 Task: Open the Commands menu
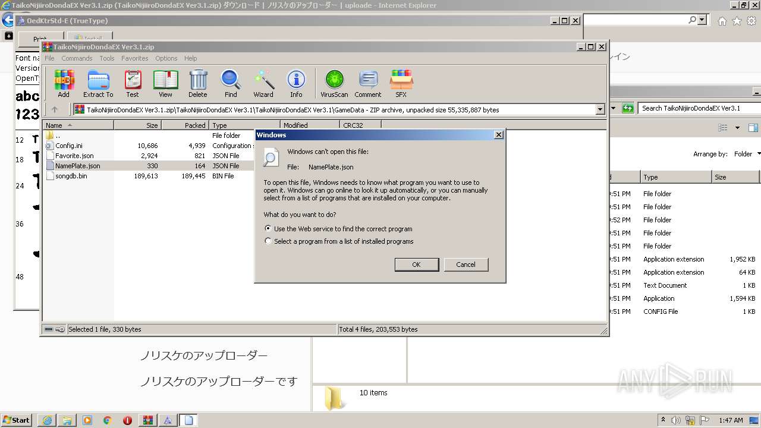coord(77,58)
